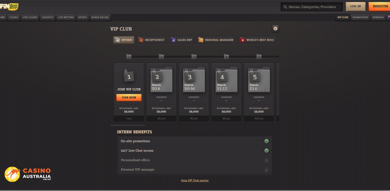
Task: Click the Receptionist tier folder icon
Action: tap(141, 40)
